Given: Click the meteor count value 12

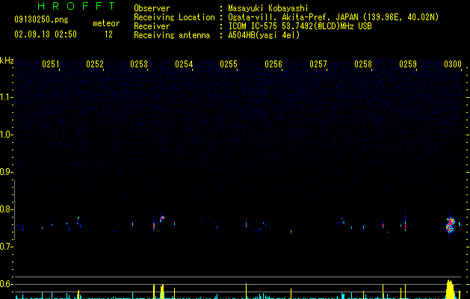Looking at the screenshot, I should click(x=108, y=34).
